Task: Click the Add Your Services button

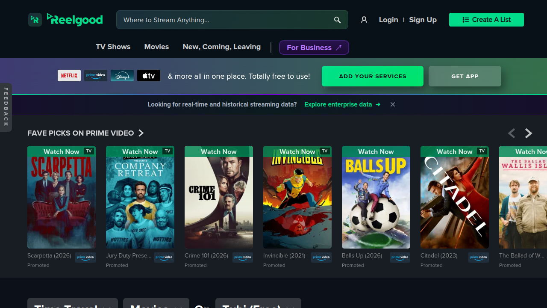Action: (373, 76)
